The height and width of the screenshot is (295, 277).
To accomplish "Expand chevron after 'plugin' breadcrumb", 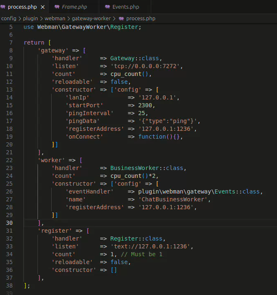I will 41,19.
